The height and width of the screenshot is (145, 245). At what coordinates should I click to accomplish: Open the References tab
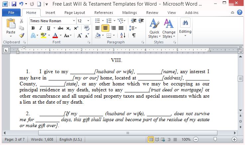tap(103, 13)
